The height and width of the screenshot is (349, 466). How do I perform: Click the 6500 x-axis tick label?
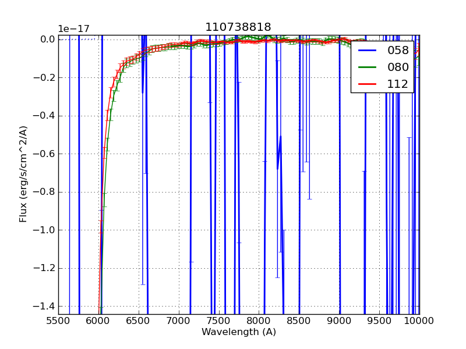(139, 320)
